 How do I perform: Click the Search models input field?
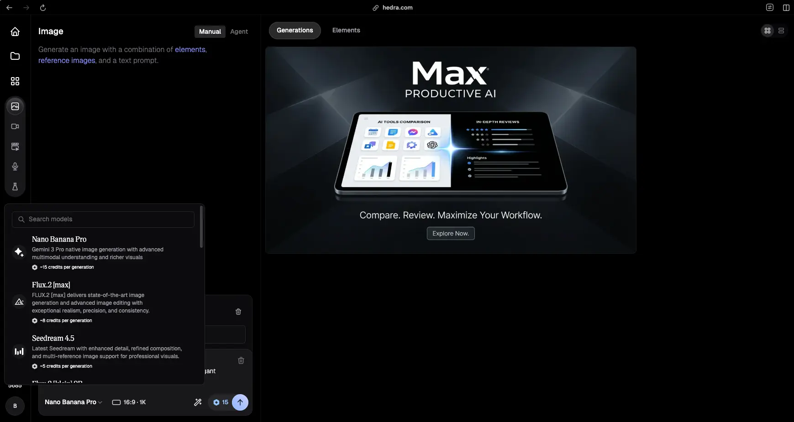[103, 219]
